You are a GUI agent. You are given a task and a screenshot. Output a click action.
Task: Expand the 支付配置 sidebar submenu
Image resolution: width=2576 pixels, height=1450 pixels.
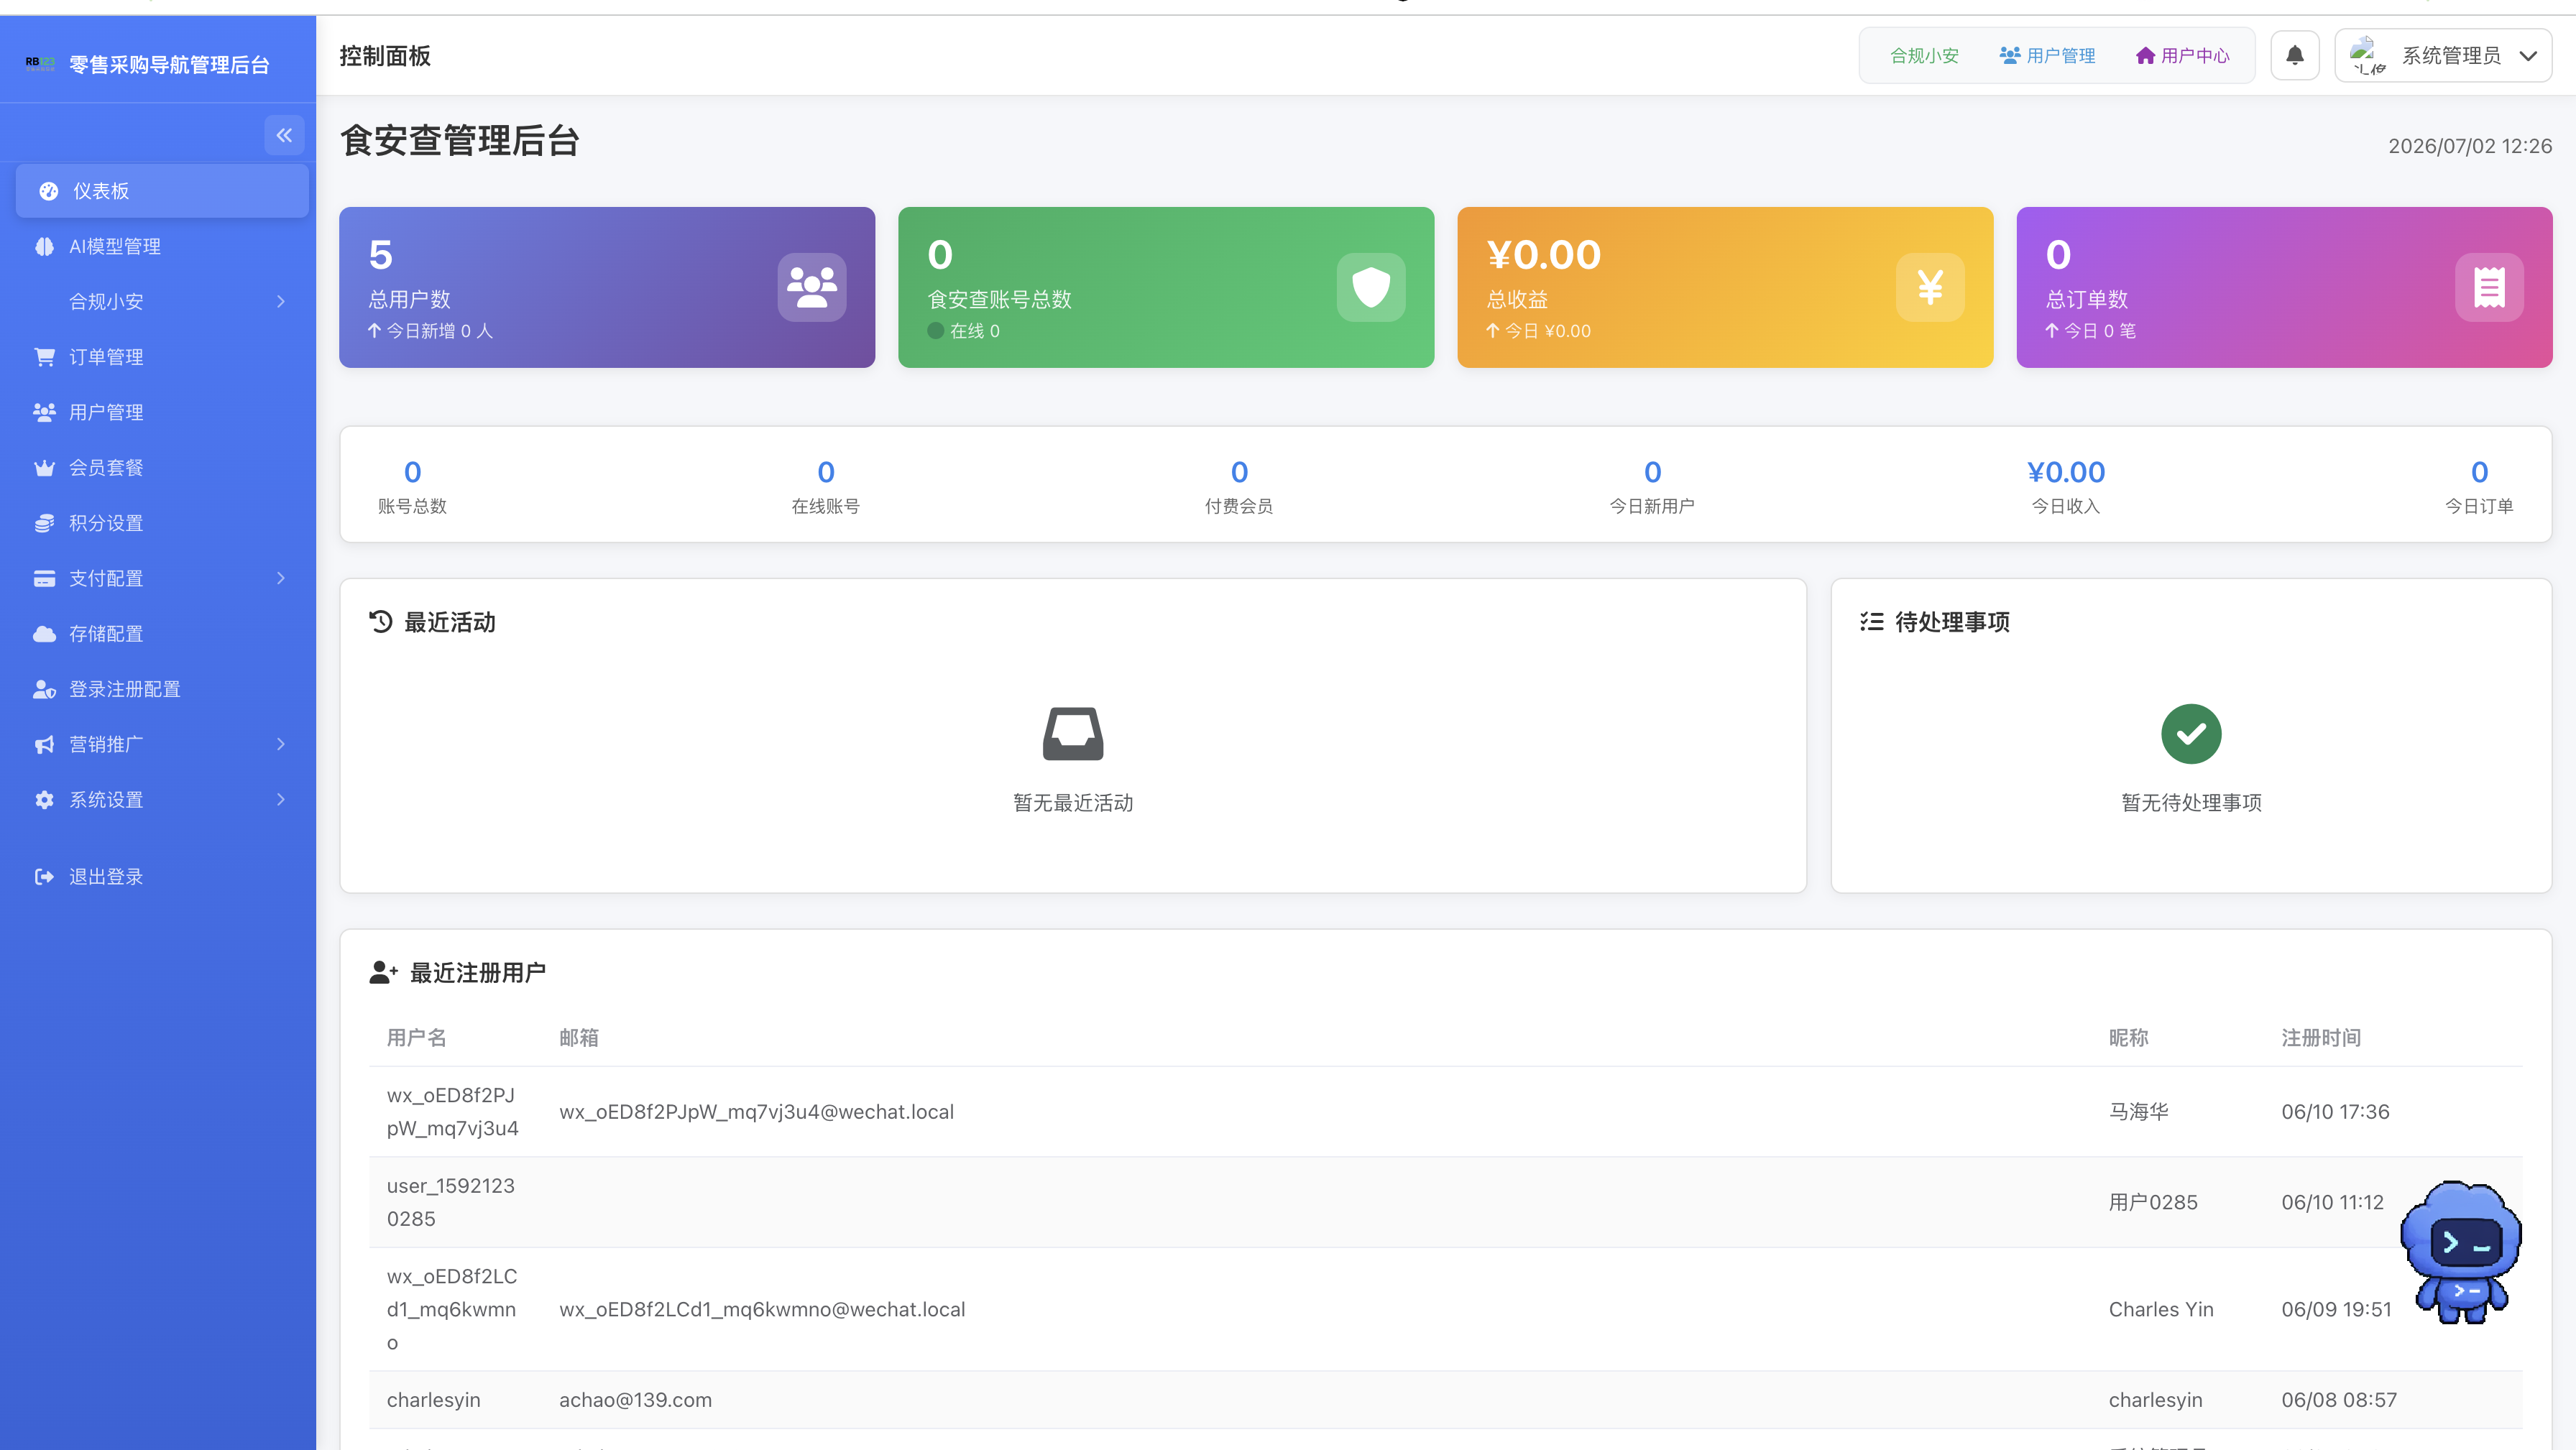coord(162,578)
